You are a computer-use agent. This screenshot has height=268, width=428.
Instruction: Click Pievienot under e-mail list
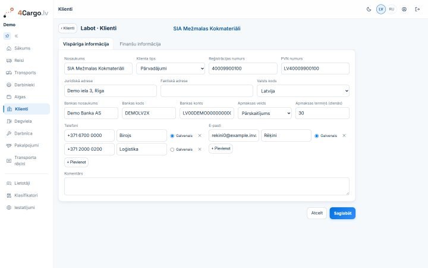coord(221,148)
